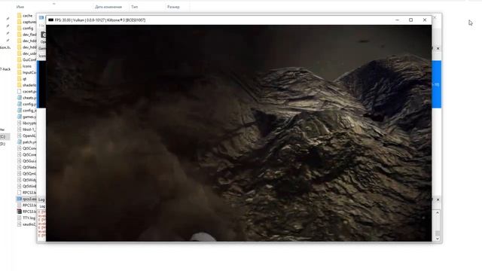Screen dimensions: 482x271
Task: Select the xaudio2 dll file
Action: pos(26,224)
